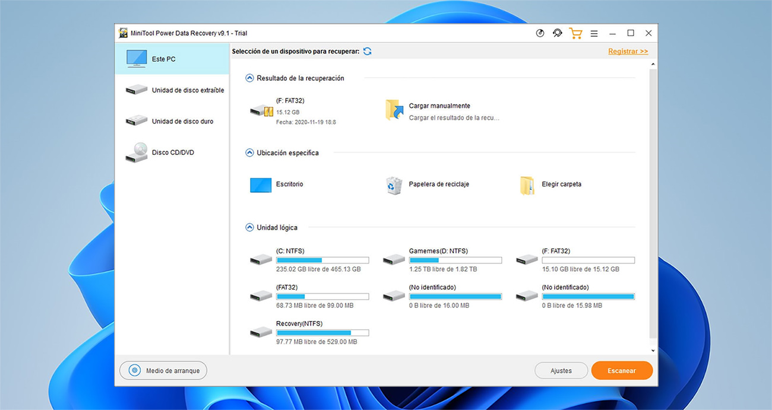772x410 pixels.
Task: Collapse the Unidad lógica section
Action: 249,227
